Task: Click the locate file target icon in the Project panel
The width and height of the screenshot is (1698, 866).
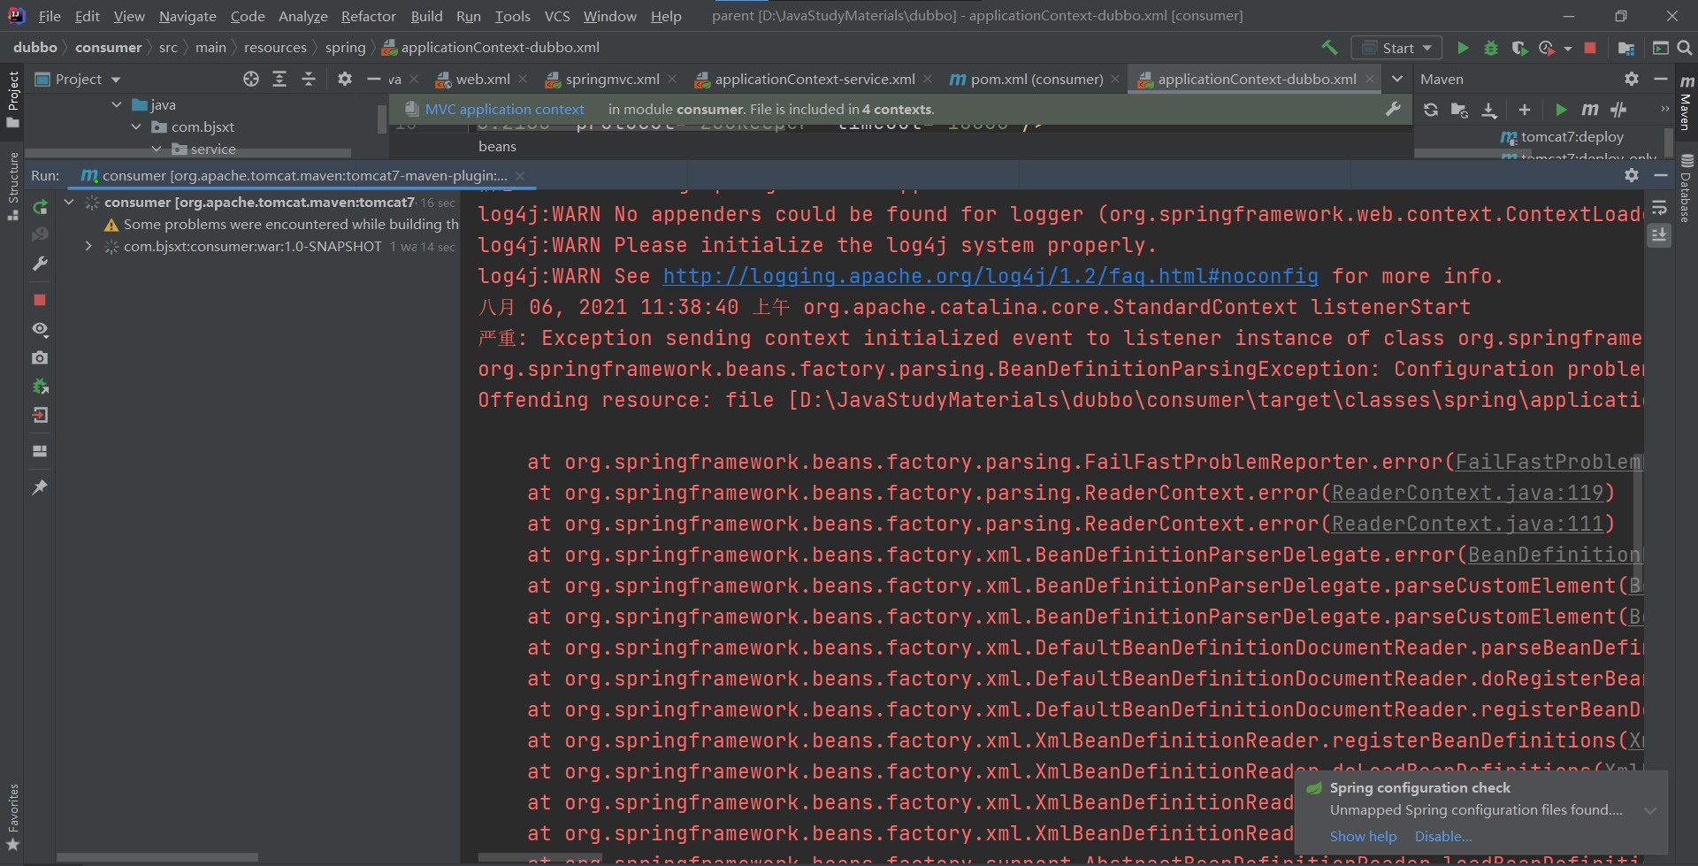Action: pyautogui.click(x=251, y=80)
